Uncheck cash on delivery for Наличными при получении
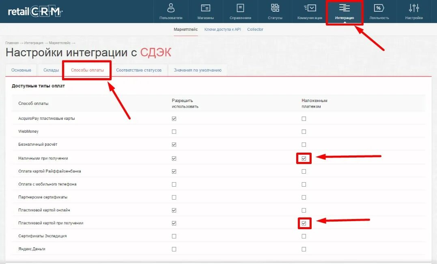437x264 pixels. [x=304, y=159]
